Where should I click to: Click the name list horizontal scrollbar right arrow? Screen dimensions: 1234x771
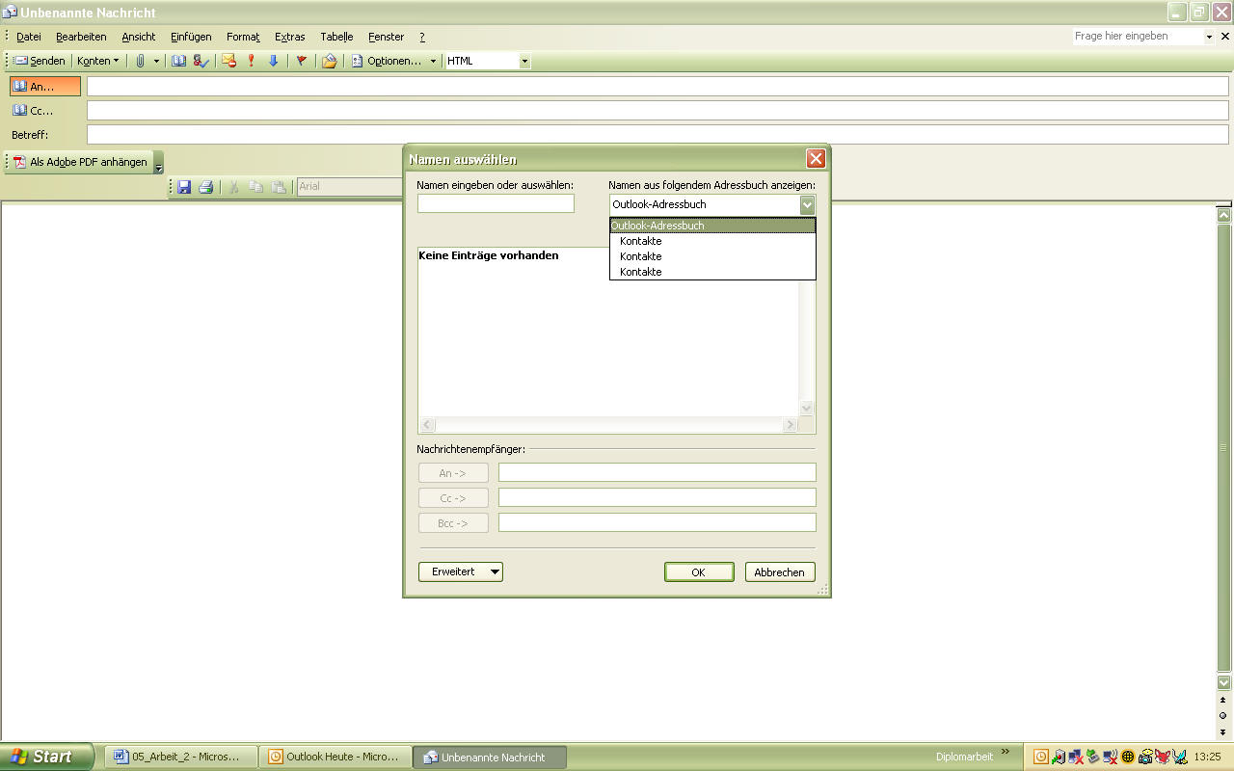pyautogui.click(x=790, y=425)
